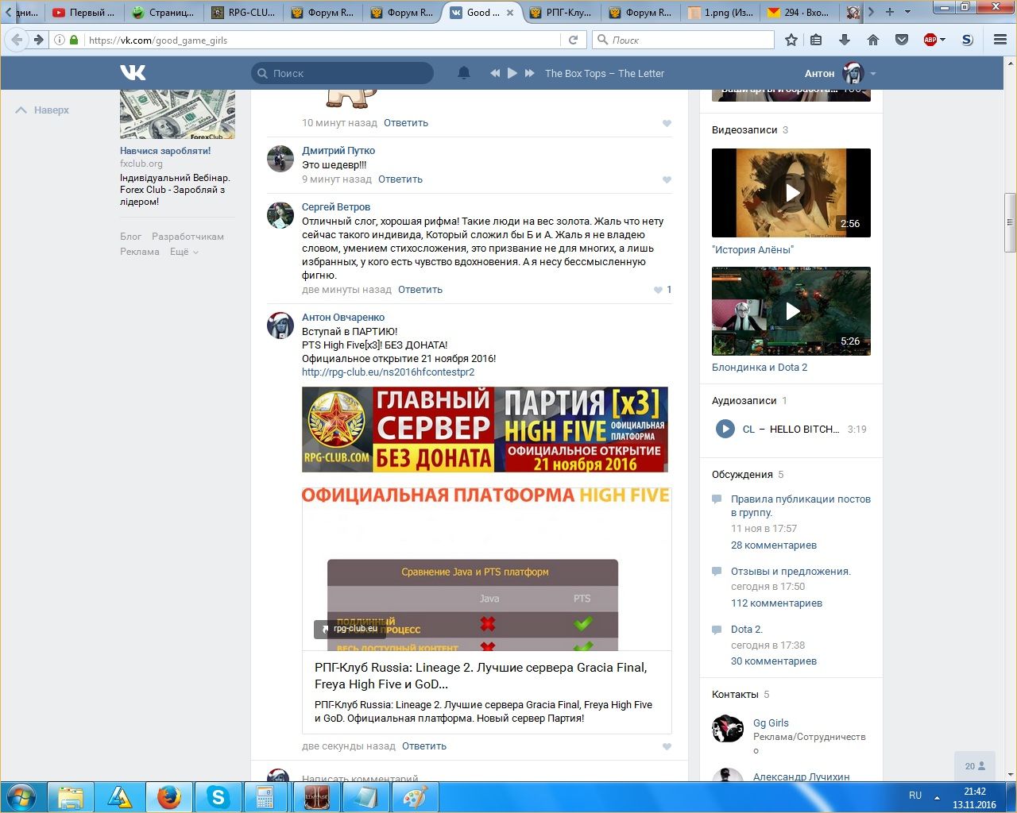Viewport: 1017px width, 813px height.
Task: Reply to Дмитрий Путко's comment
Action: (400, 179)
